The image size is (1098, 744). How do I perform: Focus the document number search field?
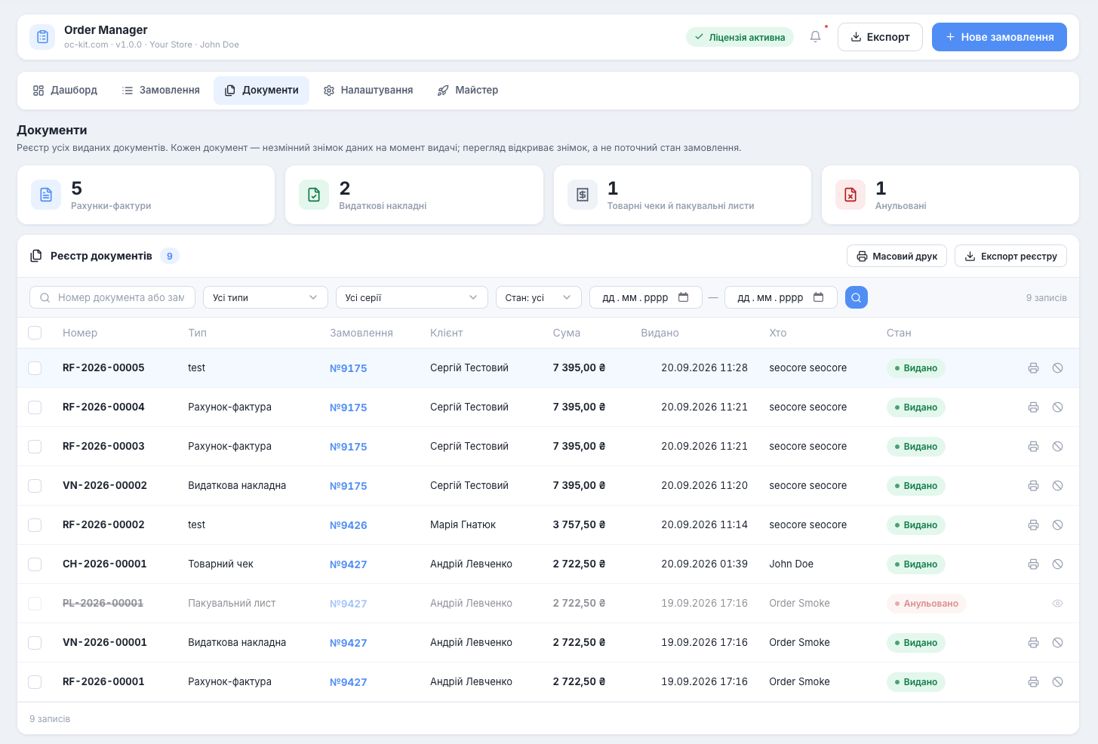click(112, 297)
